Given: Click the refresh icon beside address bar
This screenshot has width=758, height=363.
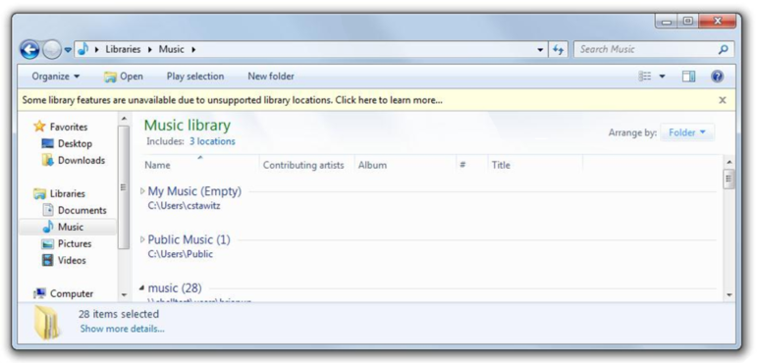Looking at the screenshot, I should (x=558, y=49).
